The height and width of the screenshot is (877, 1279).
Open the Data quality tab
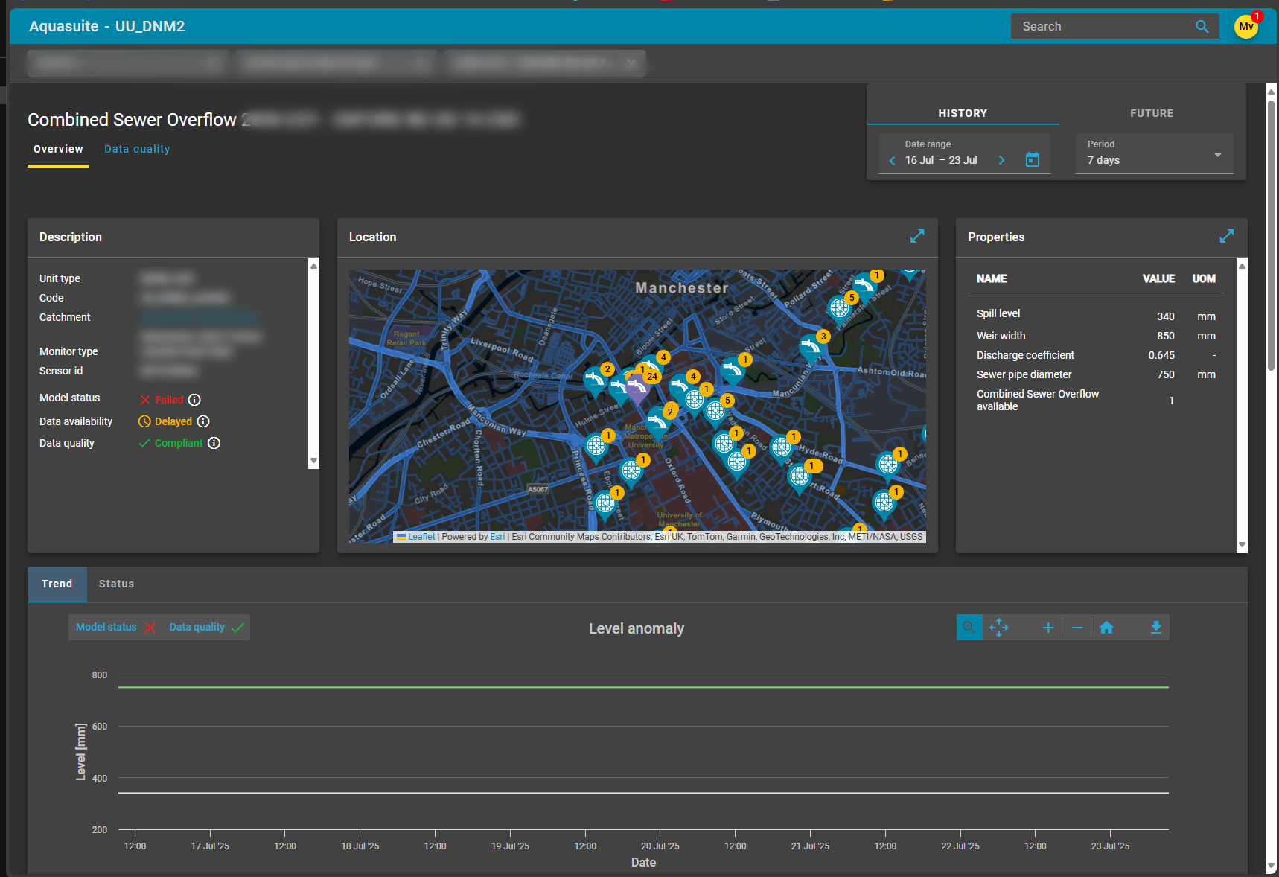click(137, 150)
